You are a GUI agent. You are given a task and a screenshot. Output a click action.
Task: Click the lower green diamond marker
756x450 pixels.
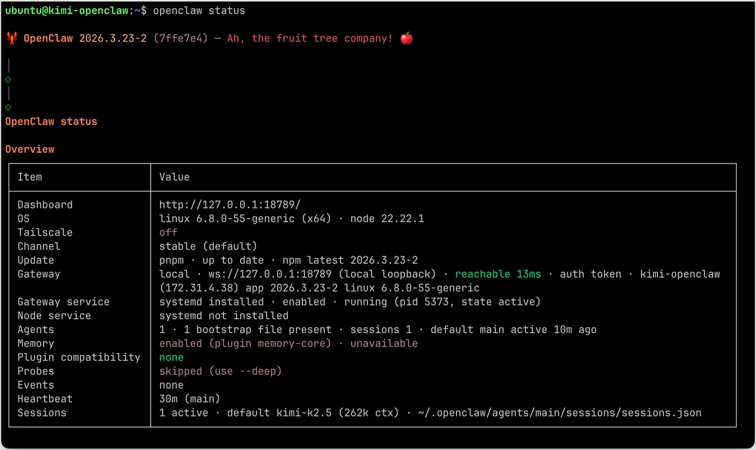tap(8, 107)
